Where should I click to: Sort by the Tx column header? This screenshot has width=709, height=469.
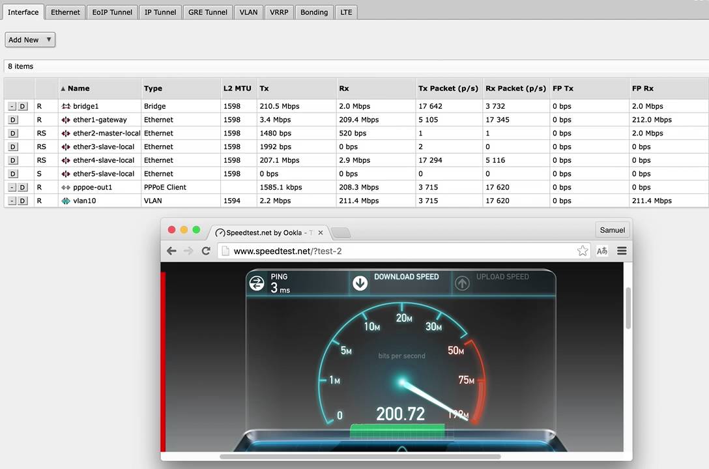(296, 89)
